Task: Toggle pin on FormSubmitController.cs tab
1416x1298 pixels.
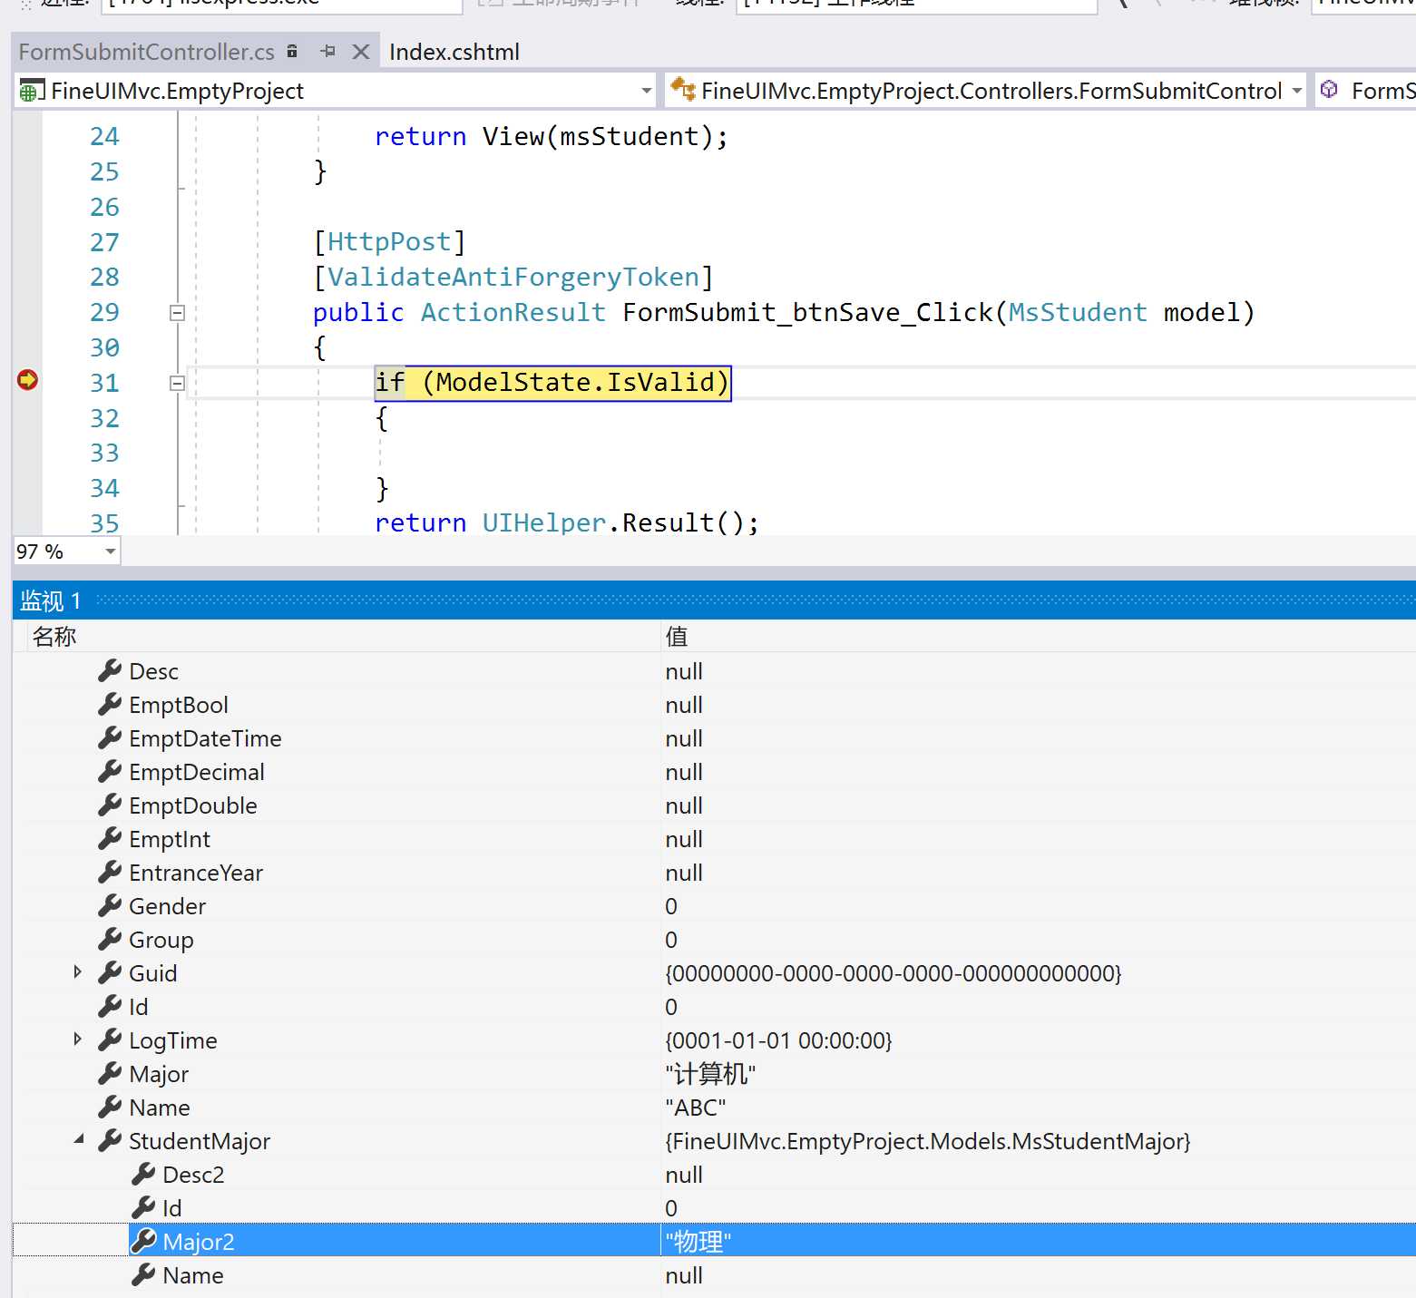Action: pos(328,52)
